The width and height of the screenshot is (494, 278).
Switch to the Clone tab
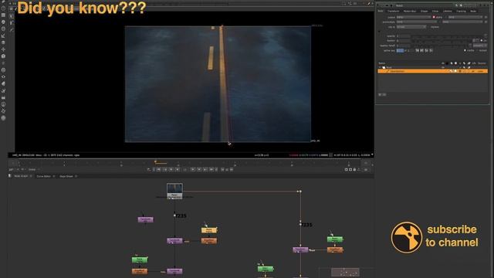coord(435,11)
